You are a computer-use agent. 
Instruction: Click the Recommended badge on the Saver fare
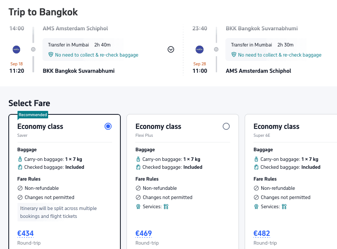point(33,115)
